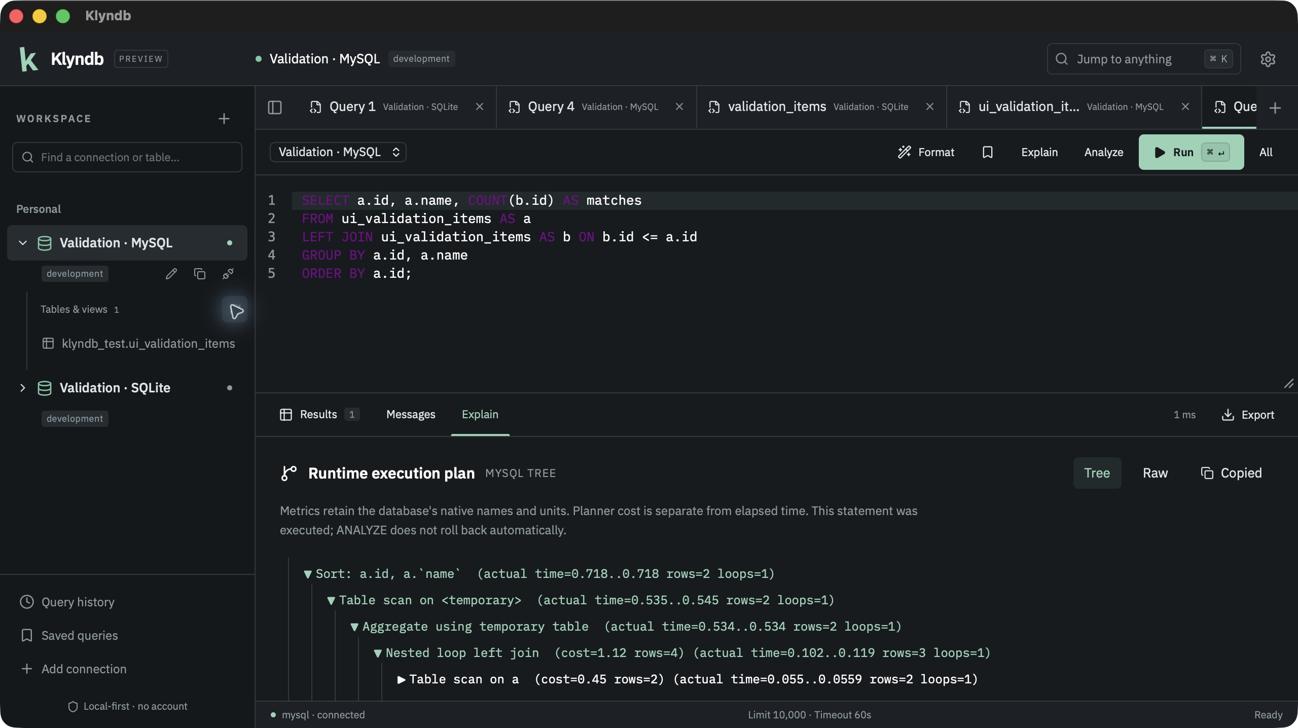Edit the Validation MySQL connection pencil icon
Image resolution: width=1298 pixels, height=728 pixels.
(171, 274)
